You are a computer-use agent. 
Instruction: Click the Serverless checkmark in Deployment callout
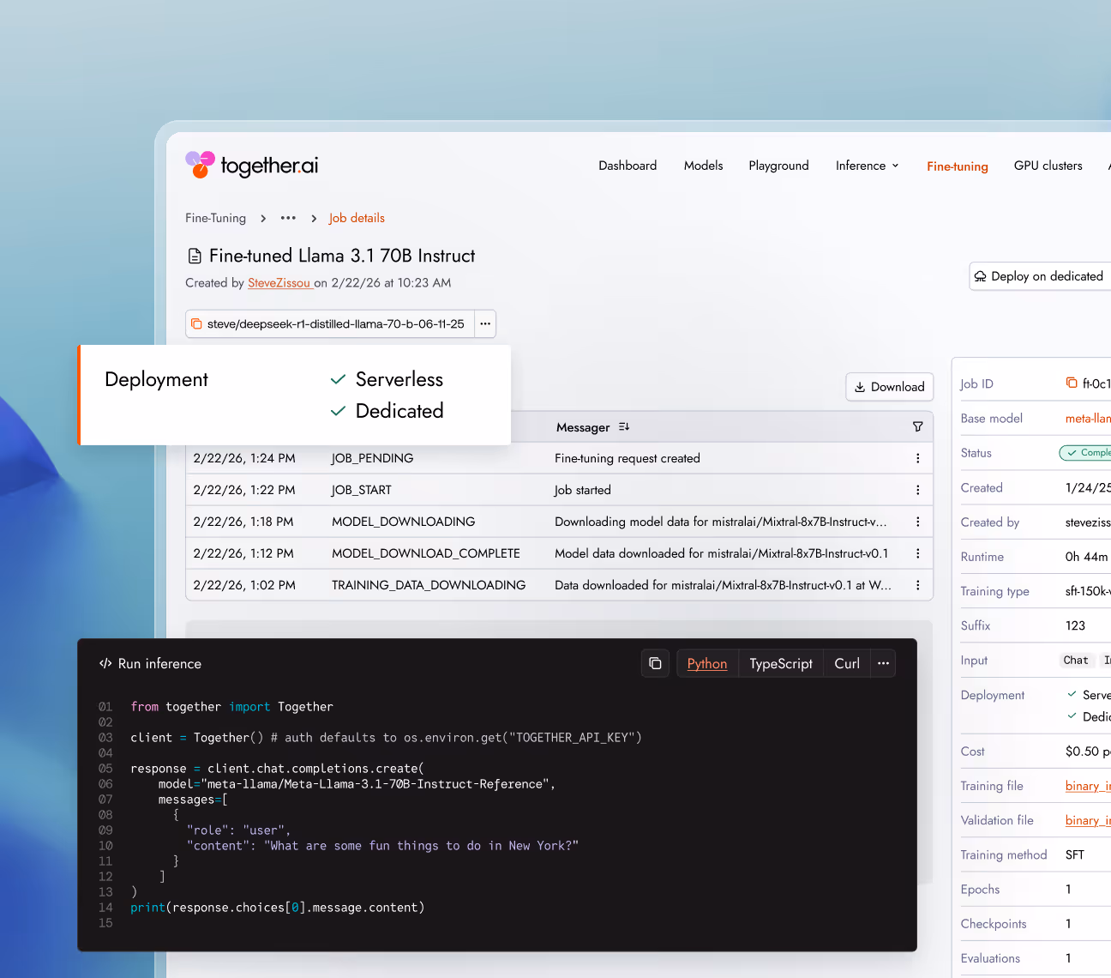[339, 379]
